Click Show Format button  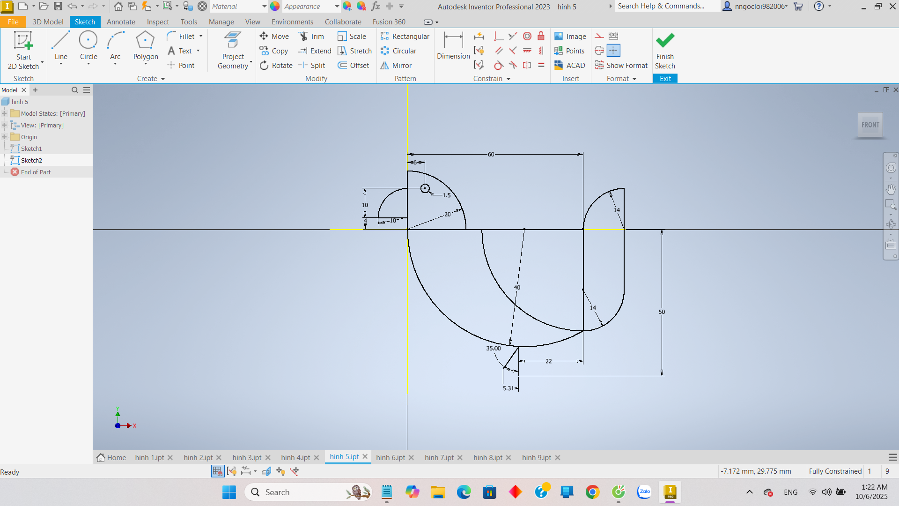click(621, 66)
